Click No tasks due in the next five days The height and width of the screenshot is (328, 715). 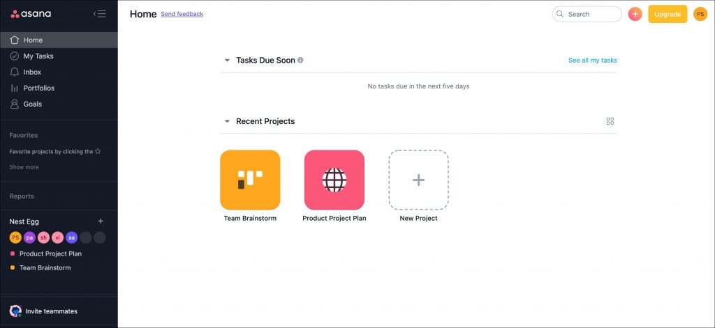pyautogui.click(x=419, y=86)
